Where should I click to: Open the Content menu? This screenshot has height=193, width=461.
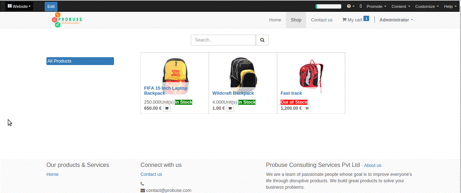point(400,6)
